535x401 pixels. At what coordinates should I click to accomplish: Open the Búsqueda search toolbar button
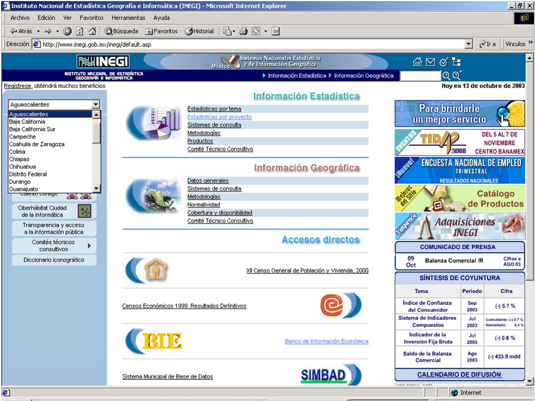[x=121, y=31]
